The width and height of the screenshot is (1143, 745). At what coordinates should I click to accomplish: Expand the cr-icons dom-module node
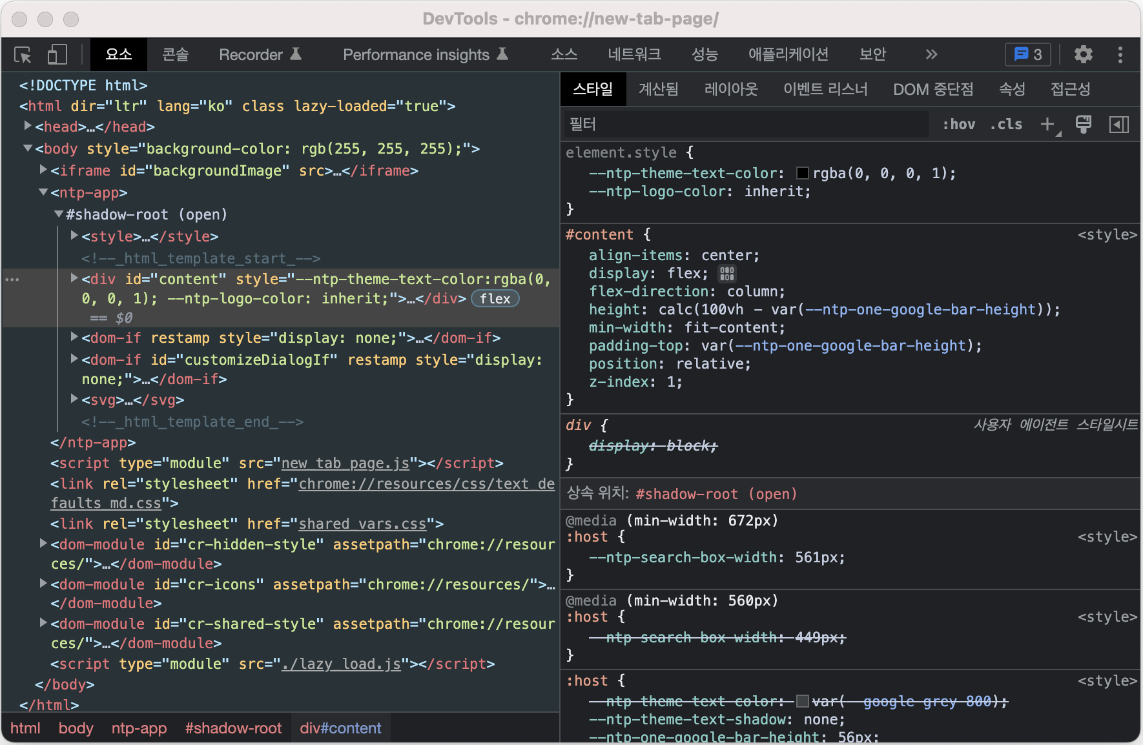(43, 583)
